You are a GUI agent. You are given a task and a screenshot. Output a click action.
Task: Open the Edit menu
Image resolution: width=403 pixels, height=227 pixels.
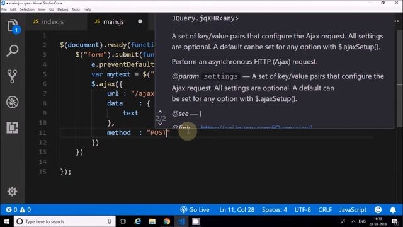pos(13,9)
